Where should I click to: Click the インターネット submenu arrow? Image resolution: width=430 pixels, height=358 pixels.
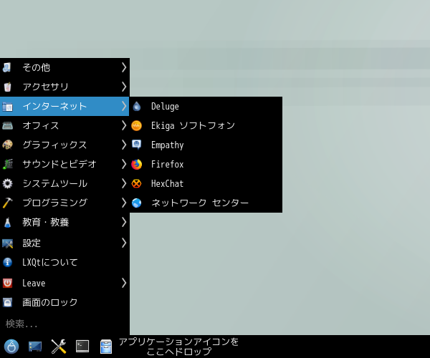124,106
